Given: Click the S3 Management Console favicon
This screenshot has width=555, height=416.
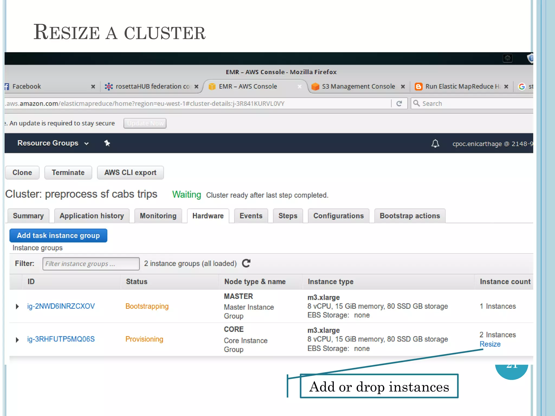Looking at the screenshot, I should pyautogui.click(x=315, y=86).
